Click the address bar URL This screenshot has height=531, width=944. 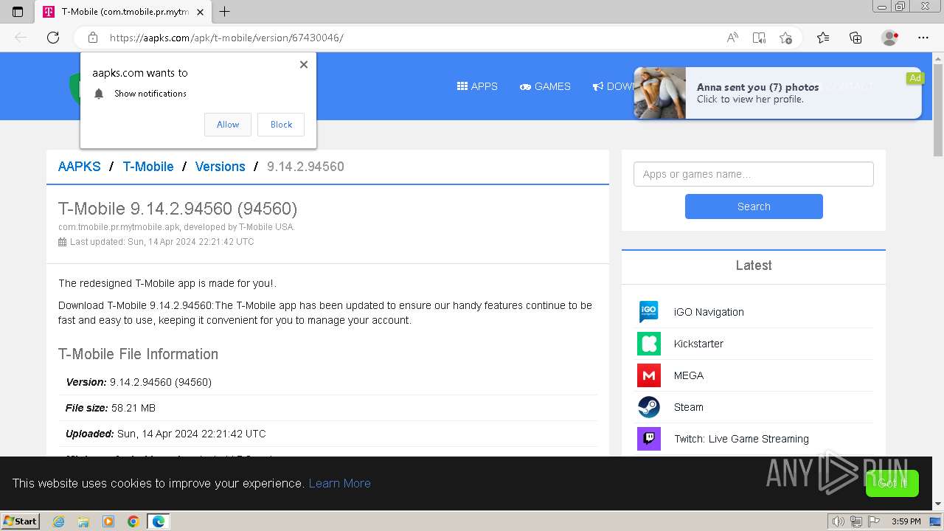[226, 38]
